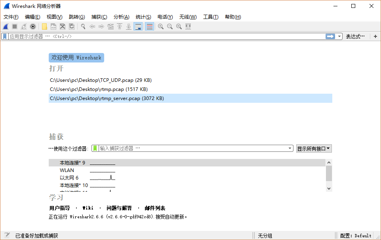The height and width of the screenshot is (240, 381).
Task: Toggle auto scroll in live capture
Action: [138, 26]
